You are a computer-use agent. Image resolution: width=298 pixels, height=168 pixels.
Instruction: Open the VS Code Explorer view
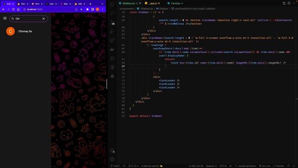[x=112, y=4]
